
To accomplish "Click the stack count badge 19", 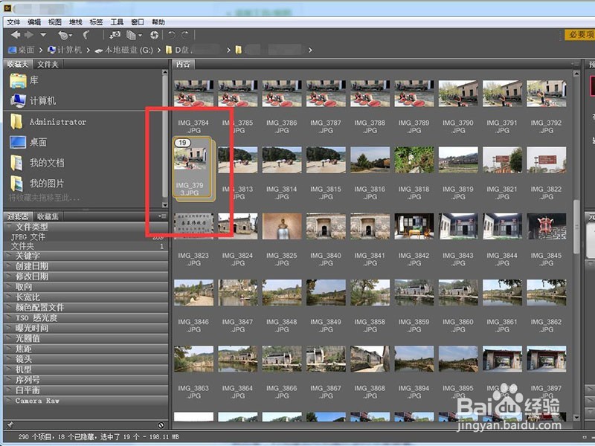I will coord(182,143).
